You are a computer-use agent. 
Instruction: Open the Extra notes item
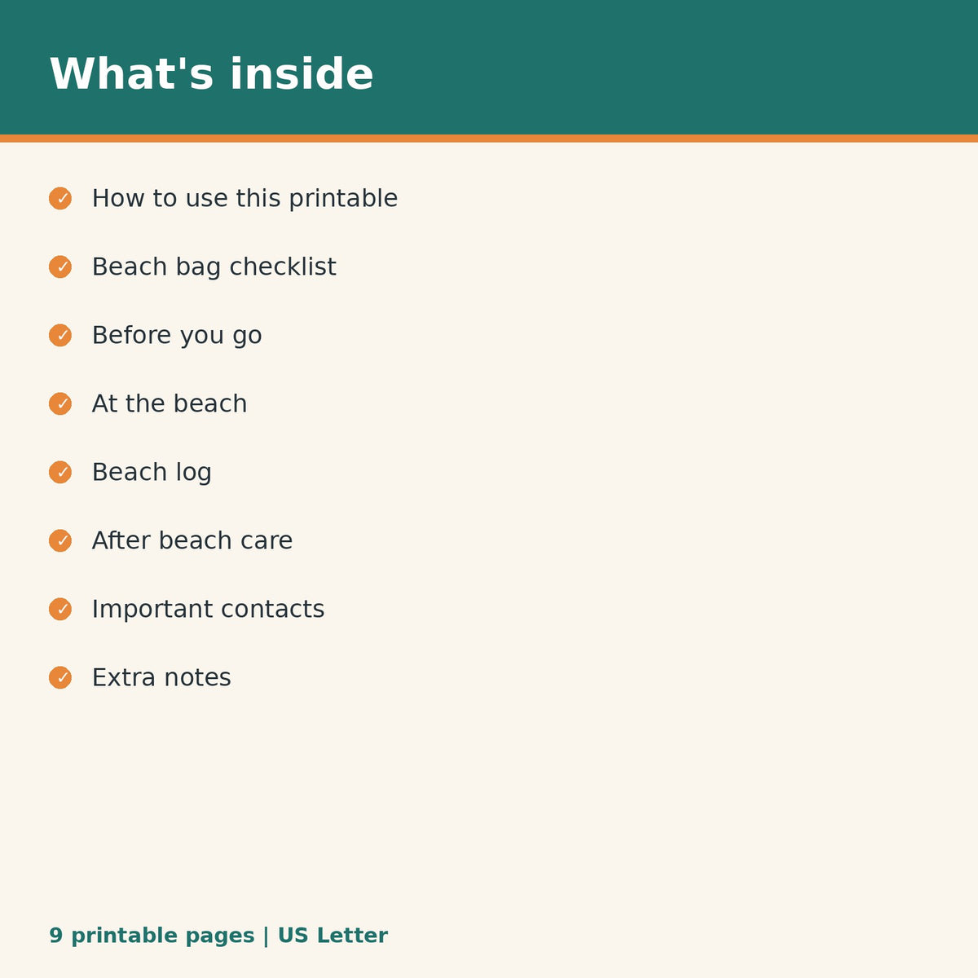(x=161, y=678)
